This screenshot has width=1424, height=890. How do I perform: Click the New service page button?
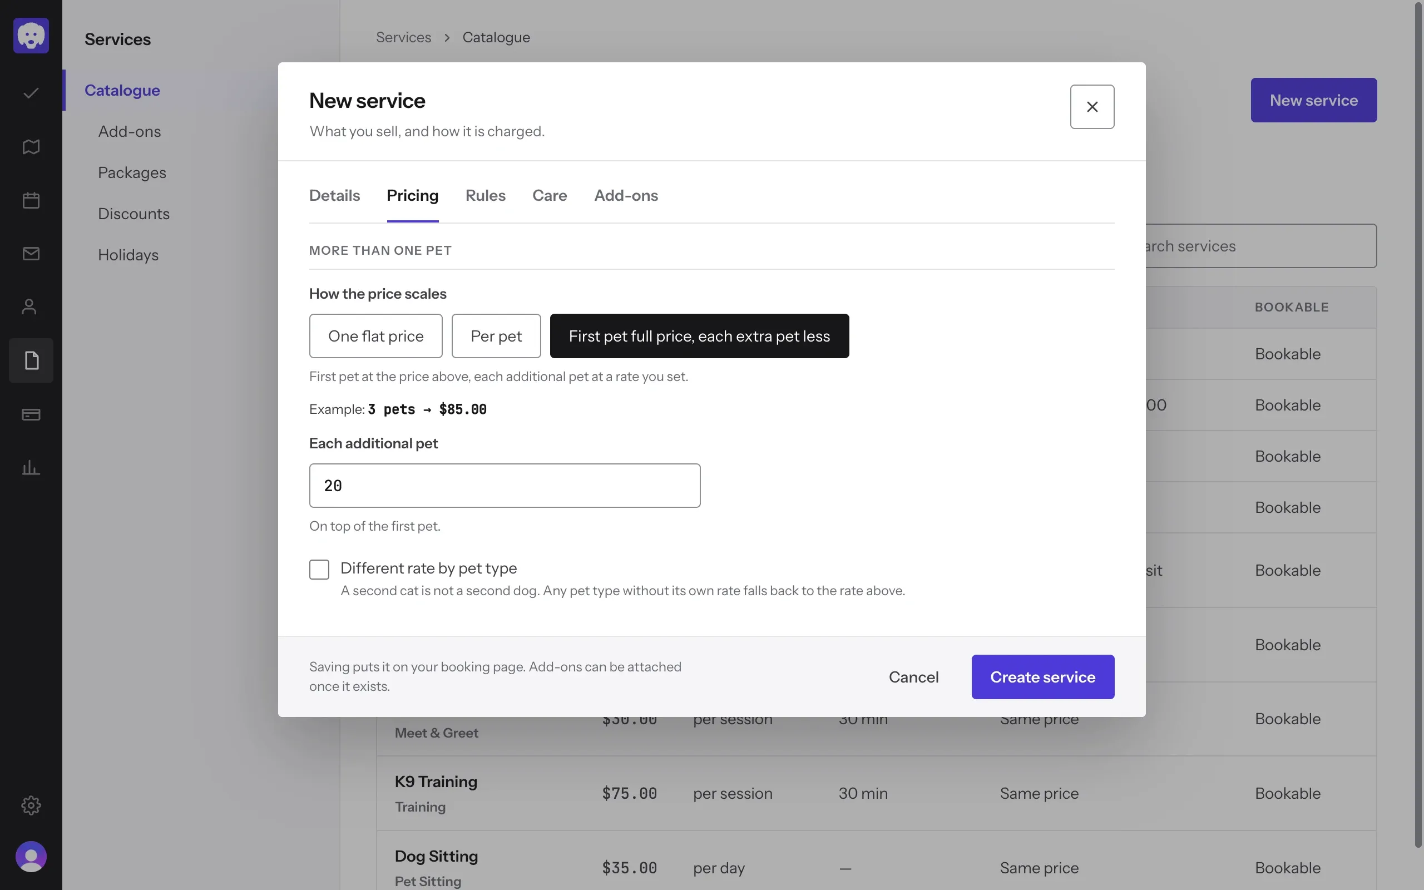pos(1313,100)
